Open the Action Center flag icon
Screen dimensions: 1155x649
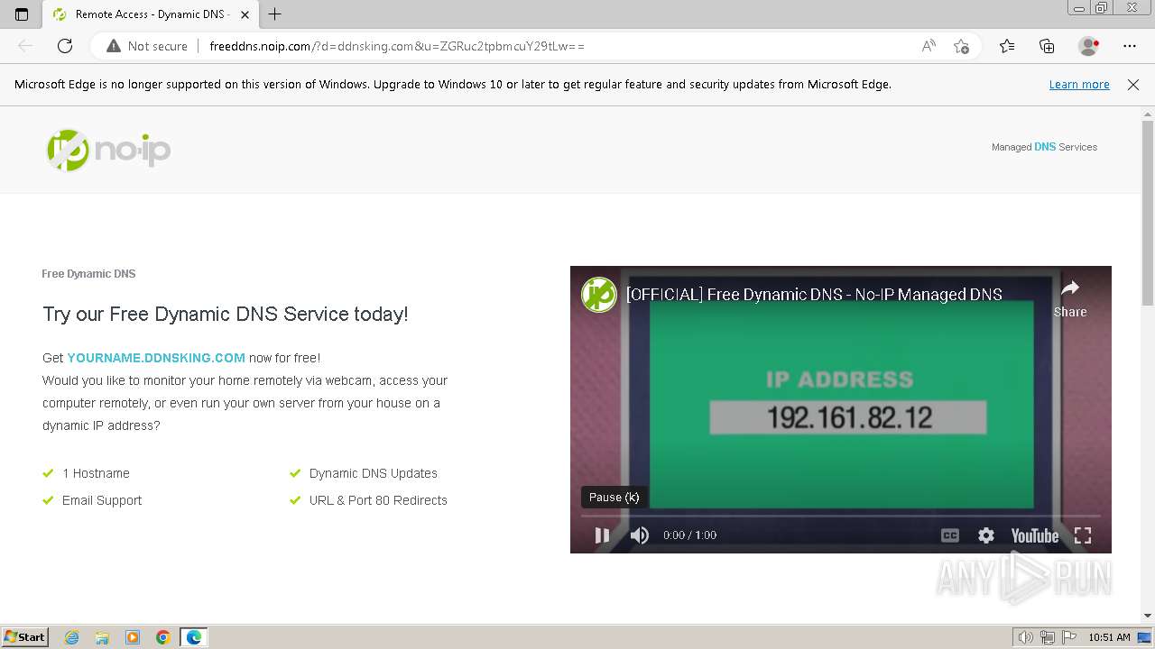(x=1067, y=637)
